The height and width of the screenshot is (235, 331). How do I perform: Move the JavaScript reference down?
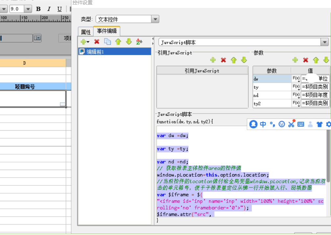click(244, 60)
